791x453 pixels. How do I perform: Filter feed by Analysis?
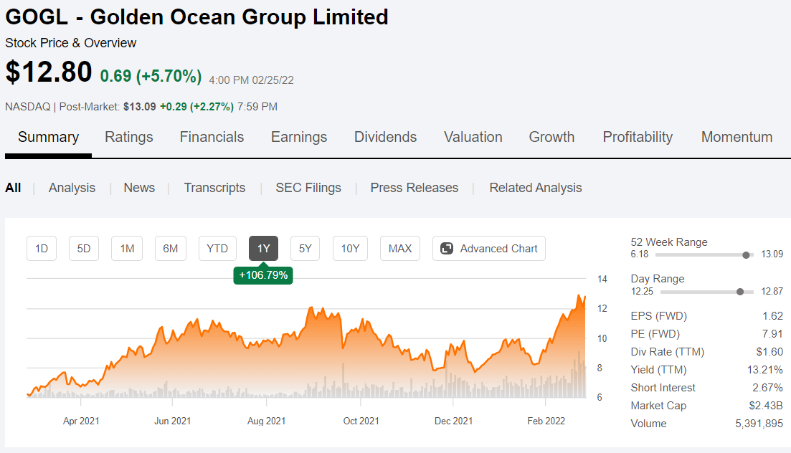click(72, 188)
